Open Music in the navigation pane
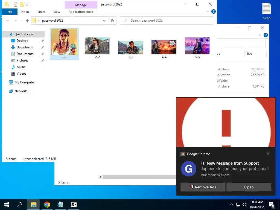The image size is (280, 210). coord(21,67)
